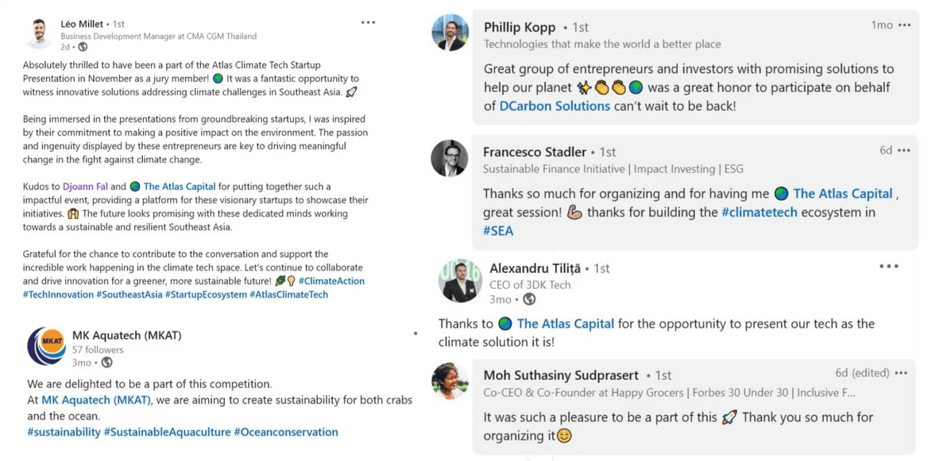Click the #ClimateAction hashtag
This screenshot has width=947, height=461.
tap(331, 281)
